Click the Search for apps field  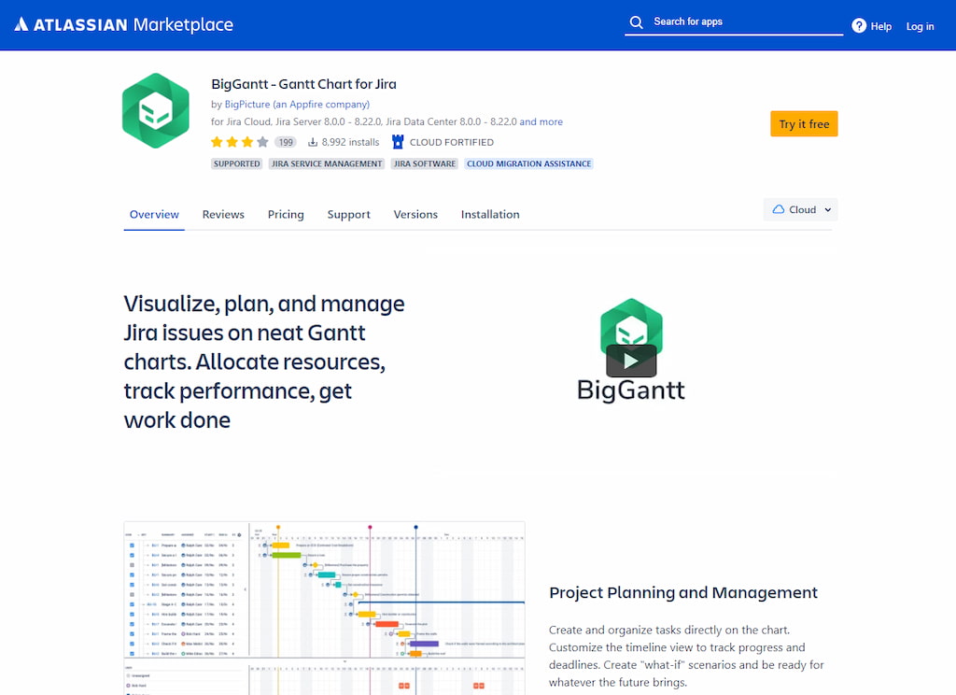(x=734, y=21)
